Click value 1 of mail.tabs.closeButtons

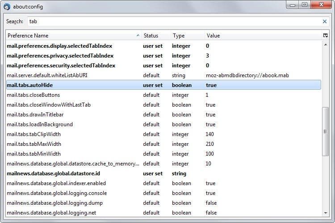[x=207, y=95]
